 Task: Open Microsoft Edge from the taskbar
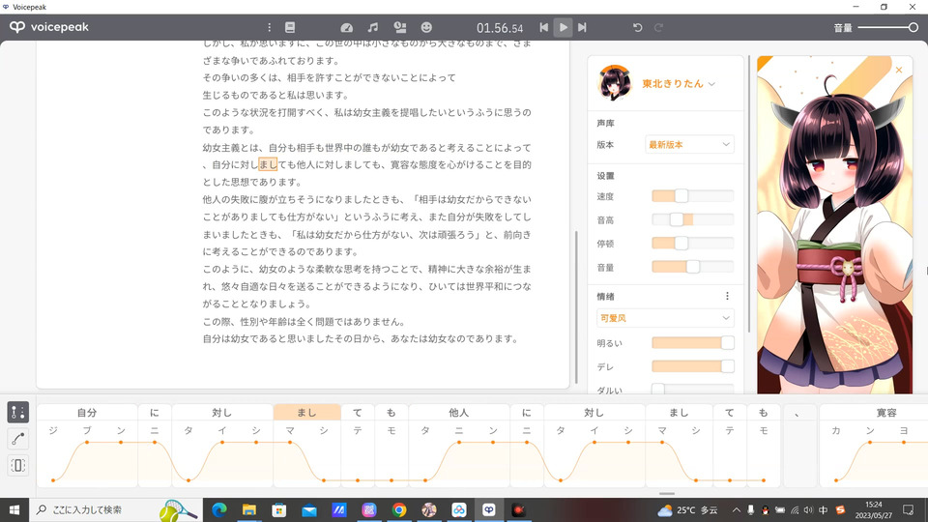coord(219,509)
